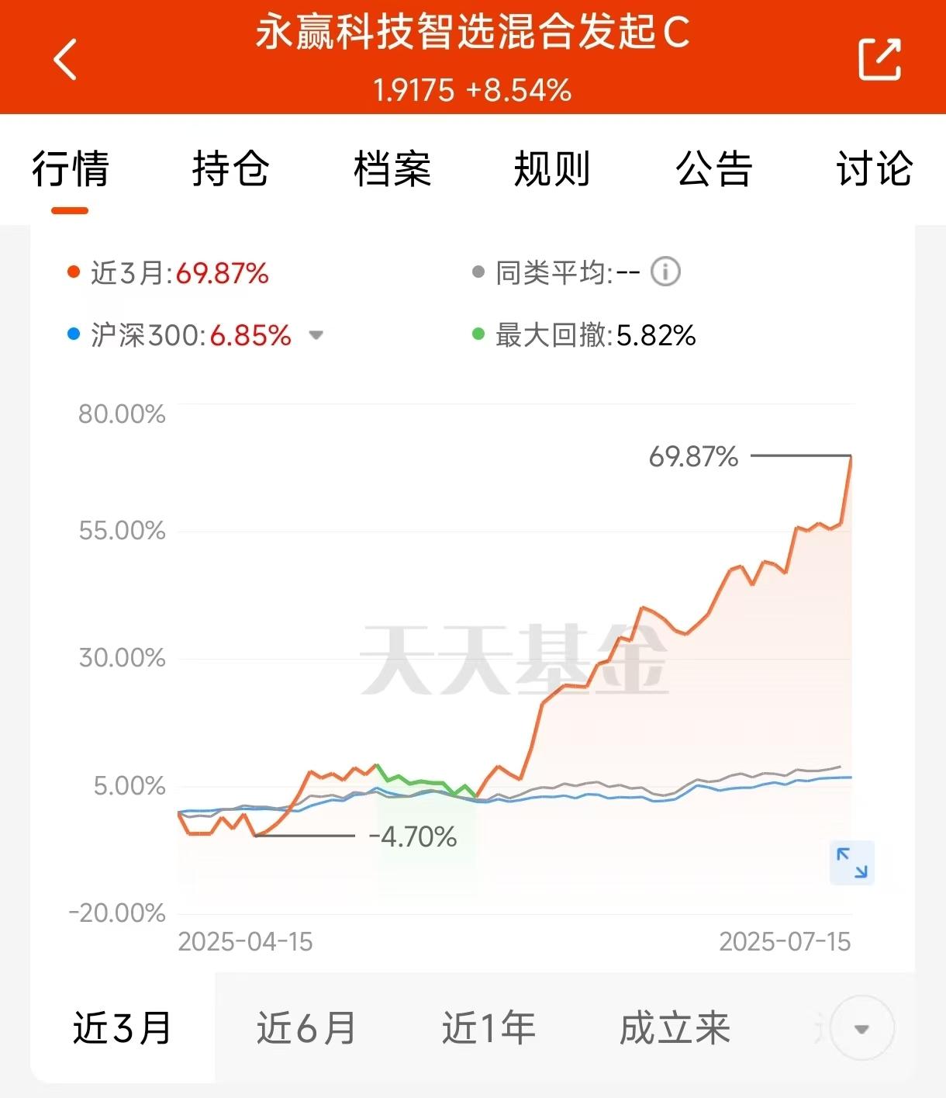Toggle the green 最大回撤 legend dot
The width and height of the screenshot is (946, 1098).
[478, 335]
